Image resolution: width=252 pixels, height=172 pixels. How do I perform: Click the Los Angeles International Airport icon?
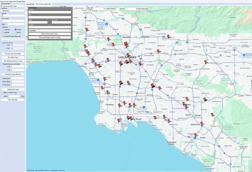point(98,80)
